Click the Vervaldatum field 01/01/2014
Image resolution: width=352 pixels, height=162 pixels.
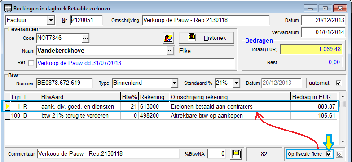323,32
